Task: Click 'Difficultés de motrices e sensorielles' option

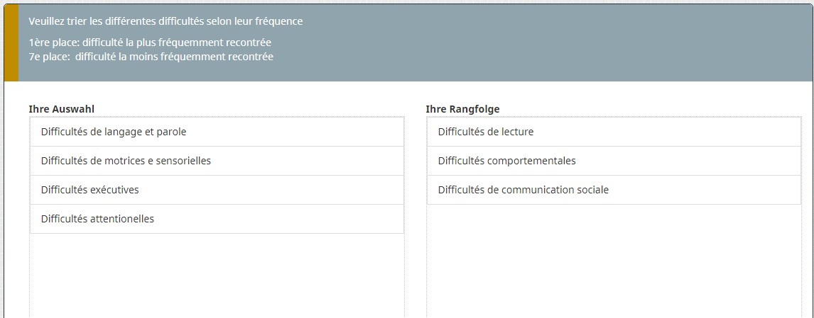Action: coord(126,161)
